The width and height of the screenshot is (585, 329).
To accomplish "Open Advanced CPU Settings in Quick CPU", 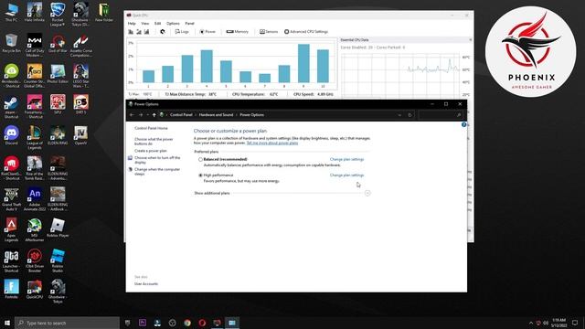I will click(306, 32).
